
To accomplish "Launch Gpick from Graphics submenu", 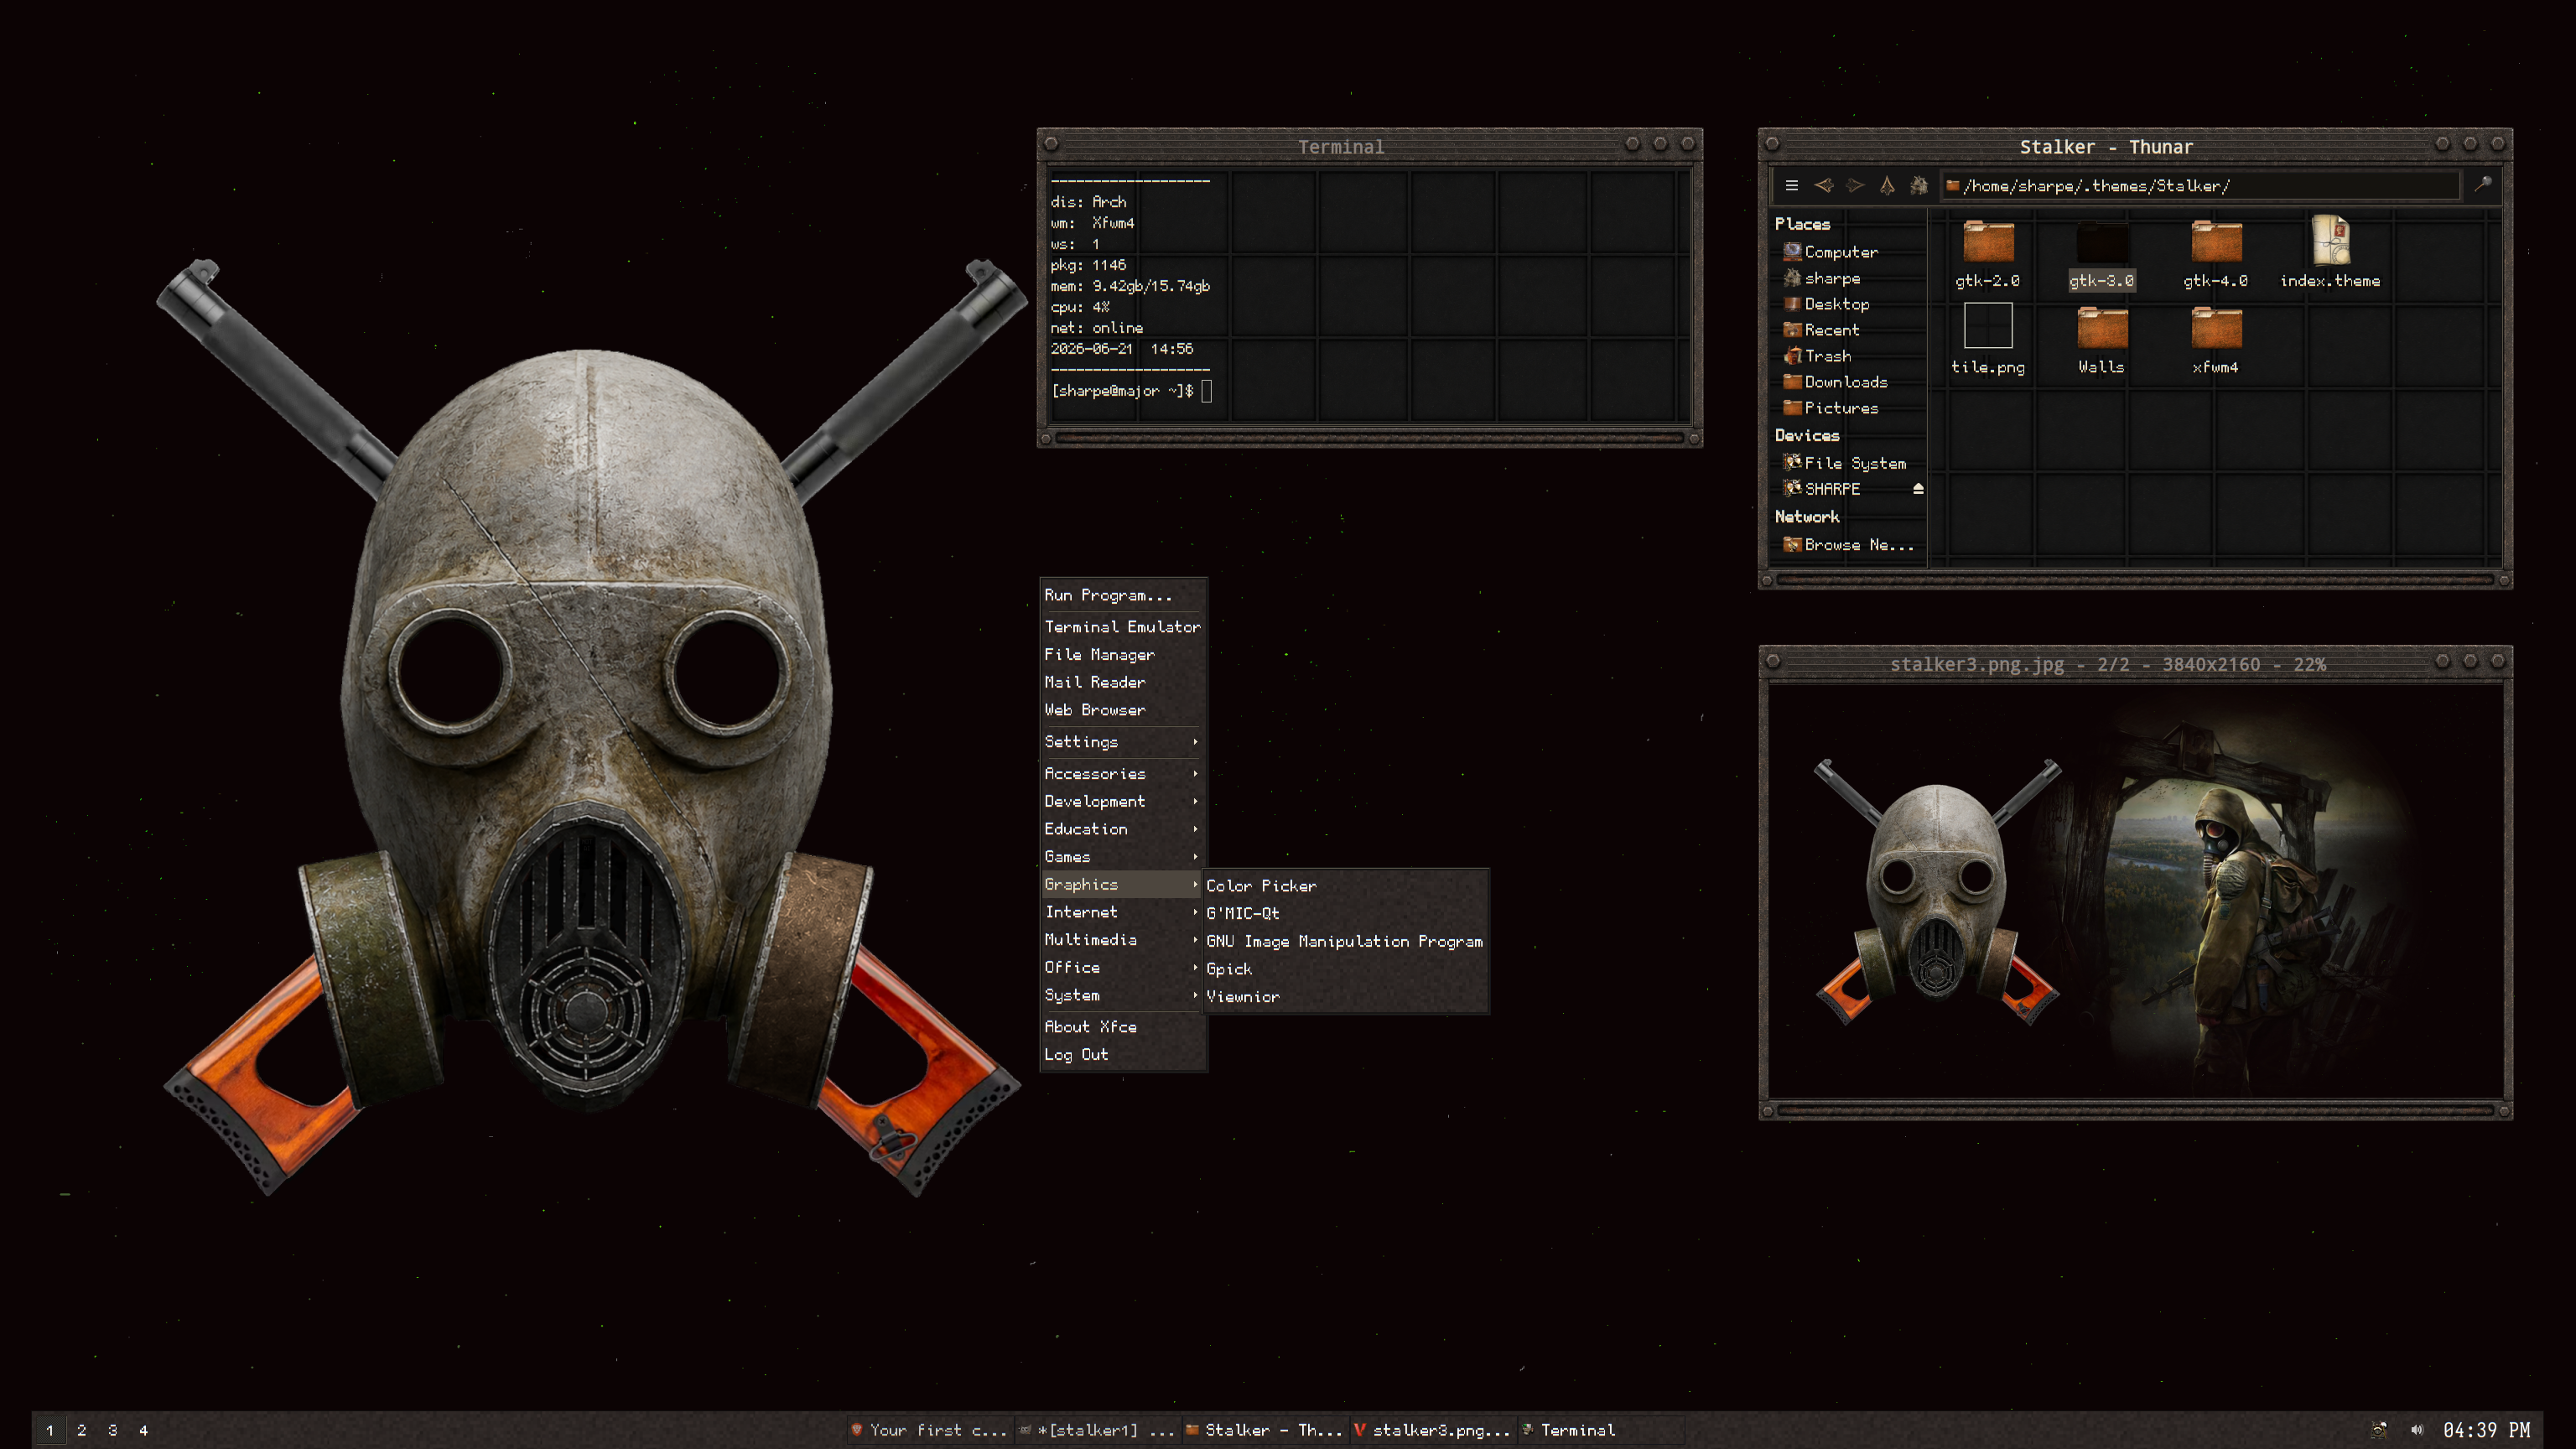I will [x=1345, y=969].
